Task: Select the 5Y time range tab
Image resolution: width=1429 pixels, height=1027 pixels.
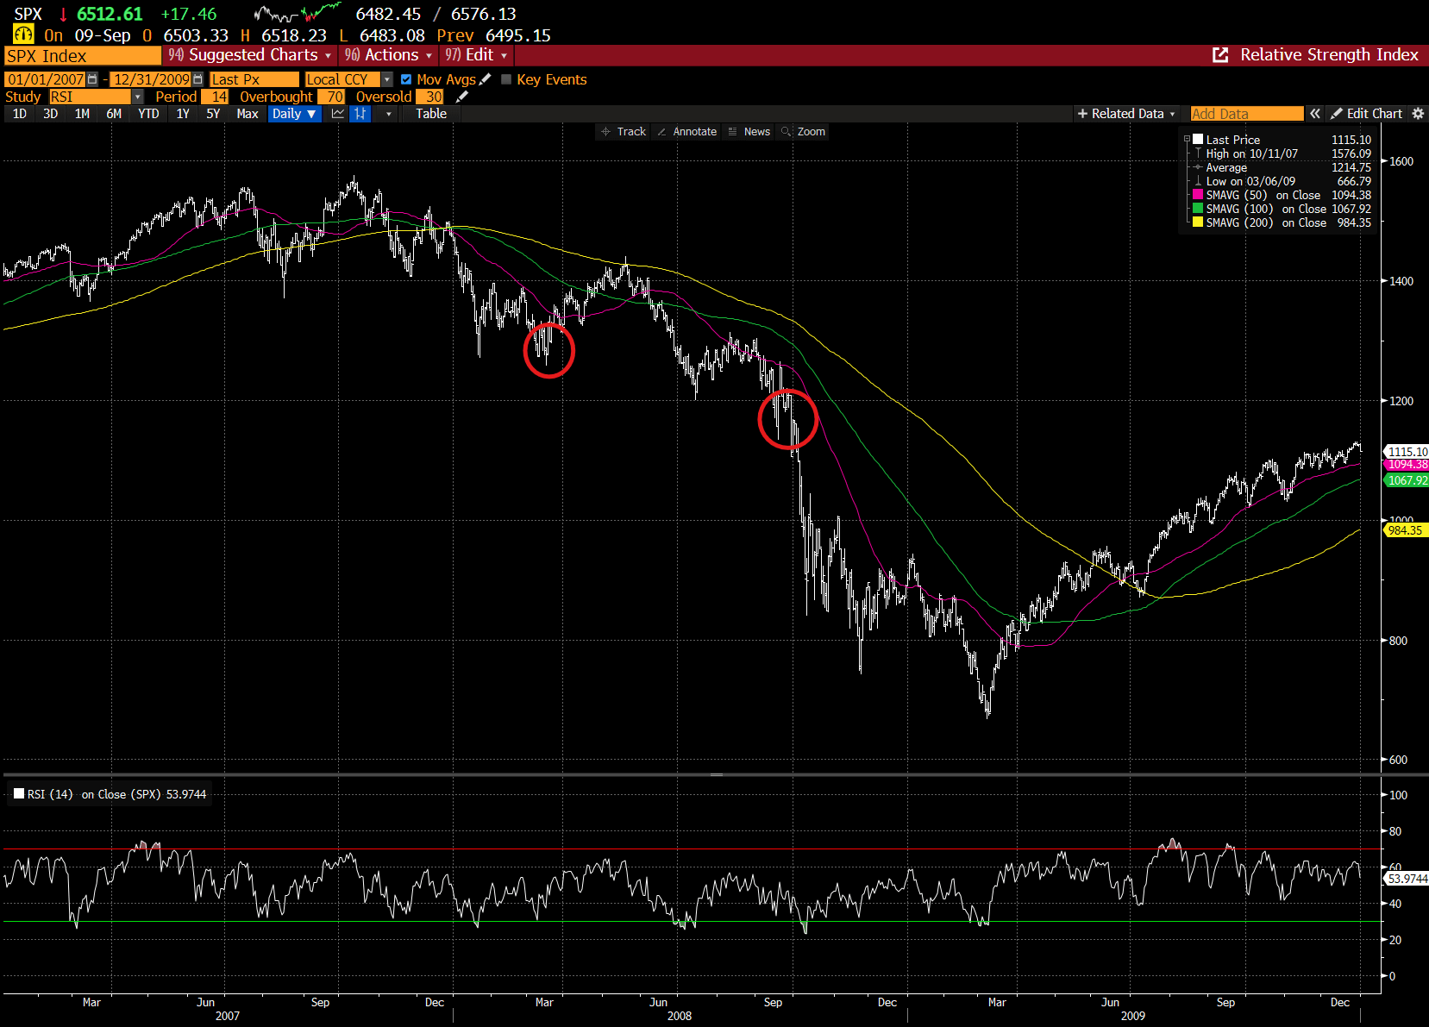Action: point(213,114)
